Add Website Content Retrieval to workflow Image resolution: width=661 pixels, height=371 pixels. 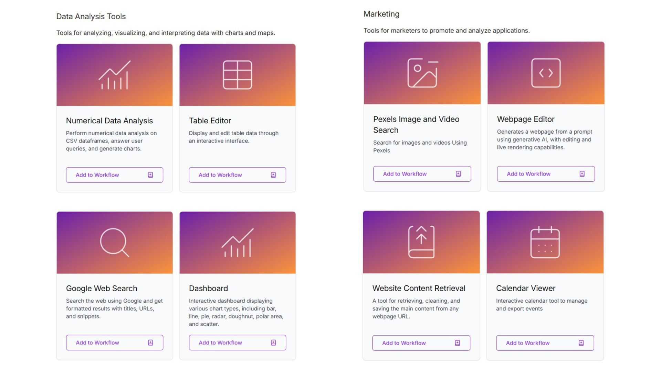tap(421, 343)
